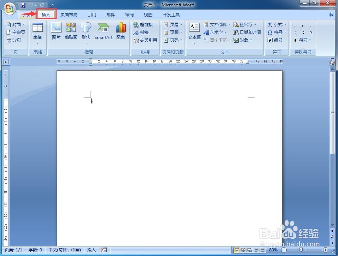Open Word help question mark icon
The height and width of the screenshot is (256, 338).
point(332,14)
